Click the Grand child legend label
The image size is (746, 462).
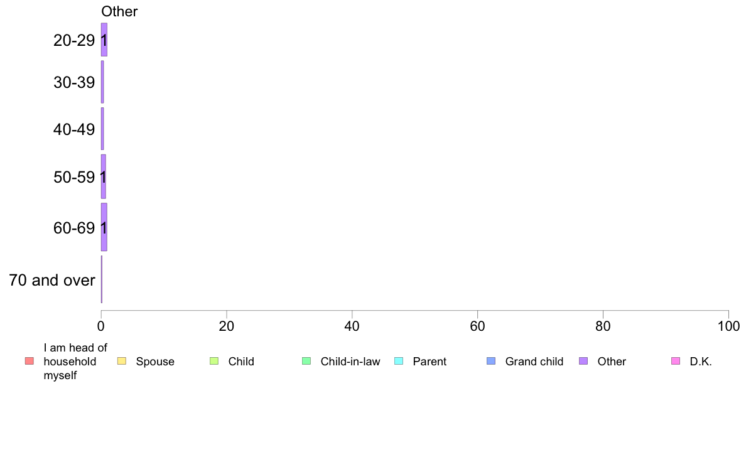click(x=534, y=362)
